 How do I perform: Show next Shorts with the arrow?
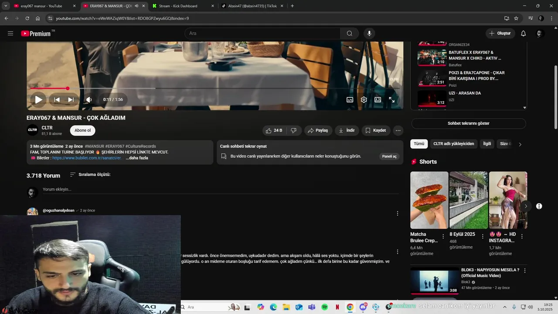(526, 206)
